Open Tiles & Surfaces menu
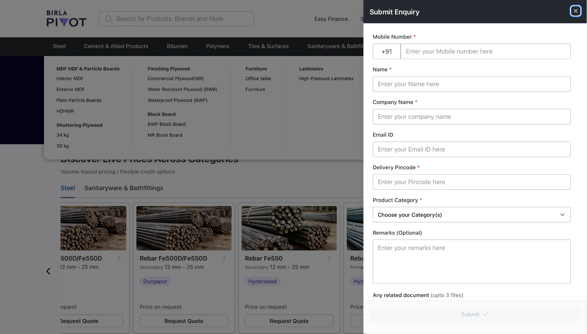 pos(268,46)
